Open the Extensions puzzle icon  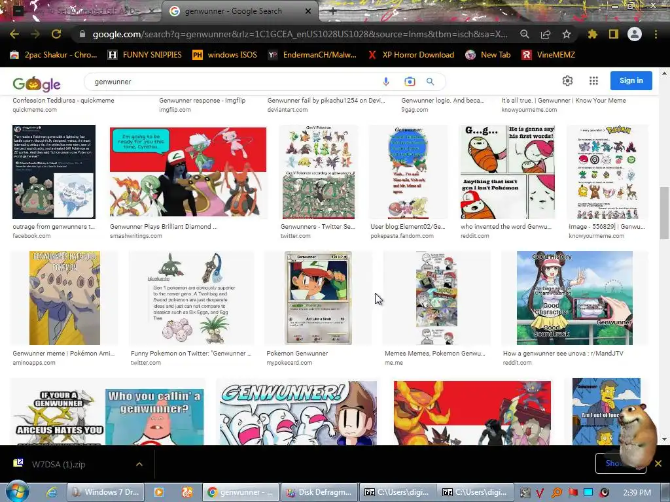click(x=592, y=34)
